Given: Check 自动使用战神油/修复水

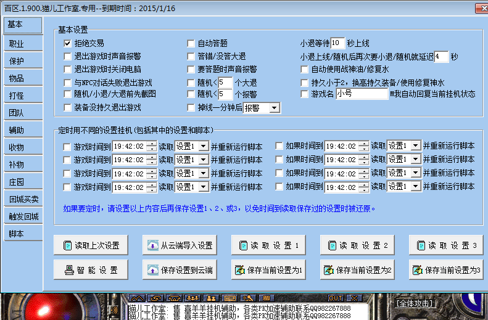Looking at the screenshot, I should click(304, 69).
